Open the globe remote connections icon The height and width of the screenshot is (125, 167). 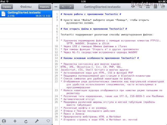coord(4,121)
